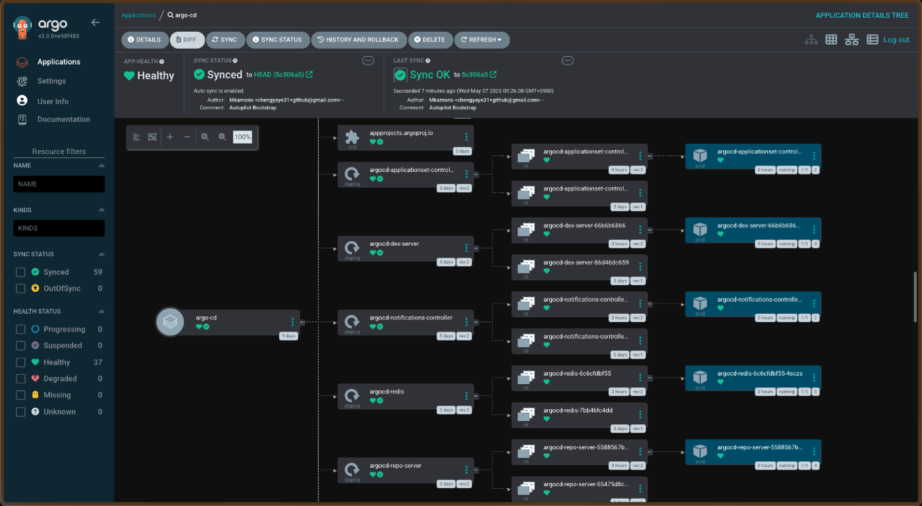The width and height of the screenshot is (922, 506).
Task: Switch to tree view layout
Action: (811, 40)
